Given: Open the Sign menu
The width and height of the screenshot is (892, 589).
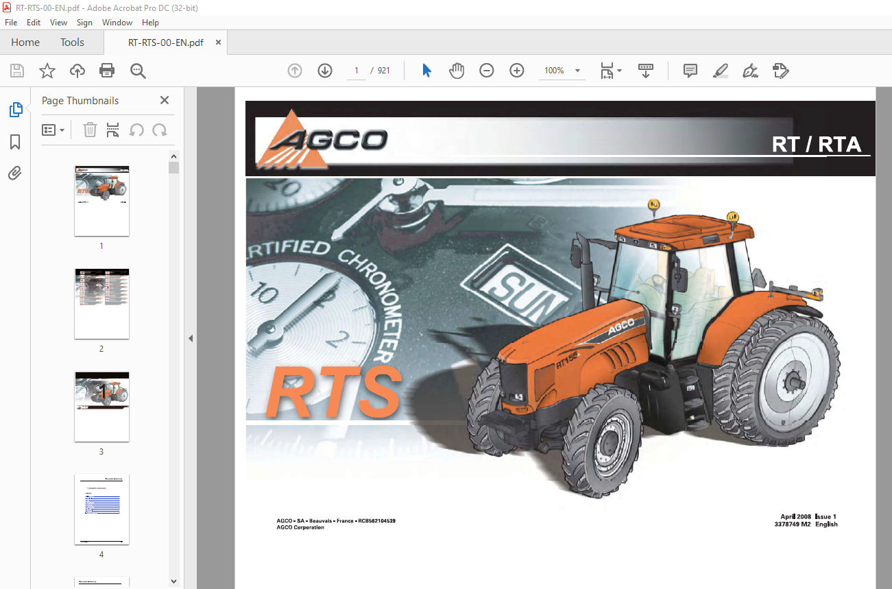Looking at the screenshot, I should pyautogui.click(x=84, y=23).
